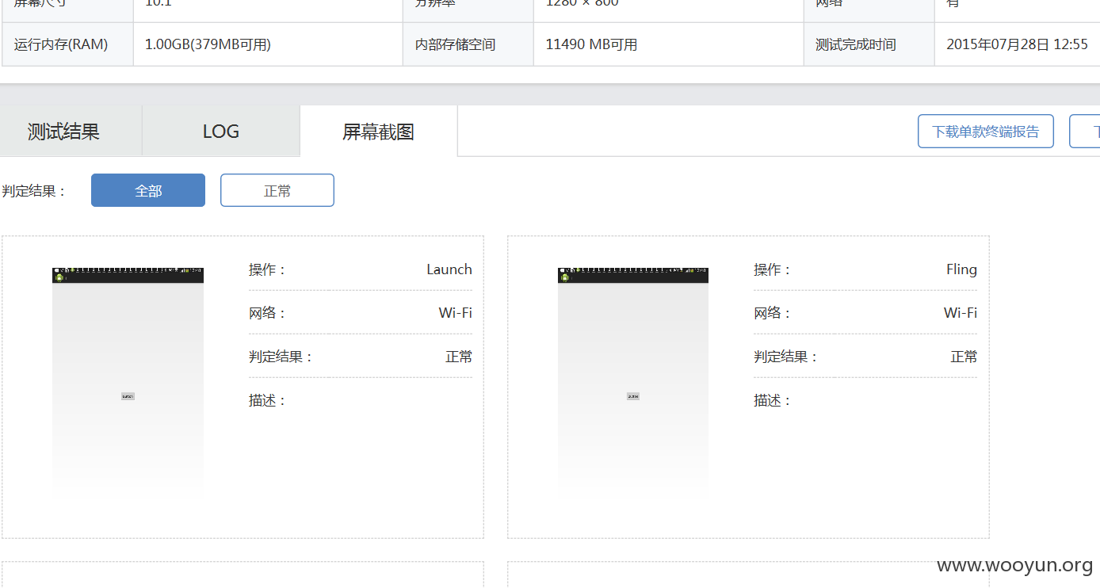Viewport: 1100px width, 588px height.
Task: Click the www.wooyun.org watermark text
Action: 1015,565
